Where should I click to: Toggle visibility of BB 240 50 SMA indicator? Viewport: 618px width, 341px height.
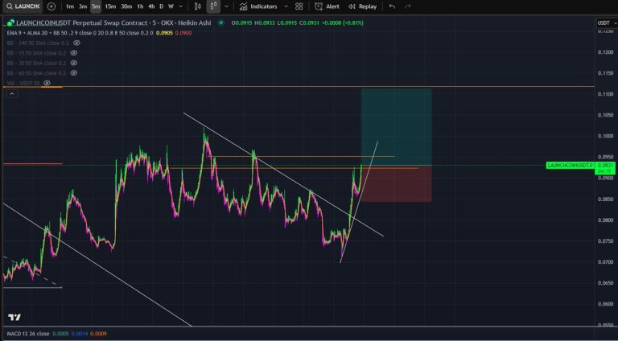coord(77,43)
